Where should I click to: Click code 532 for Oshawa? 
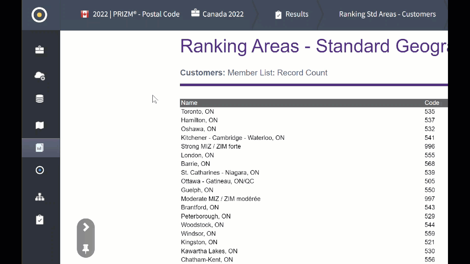pyautogui.click(x=430, y=129)
